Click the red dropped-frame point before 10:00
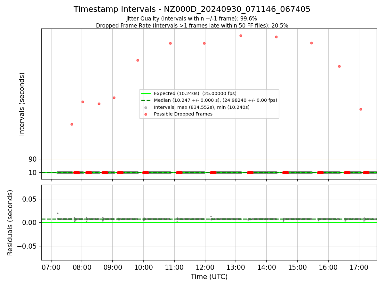 138,60
